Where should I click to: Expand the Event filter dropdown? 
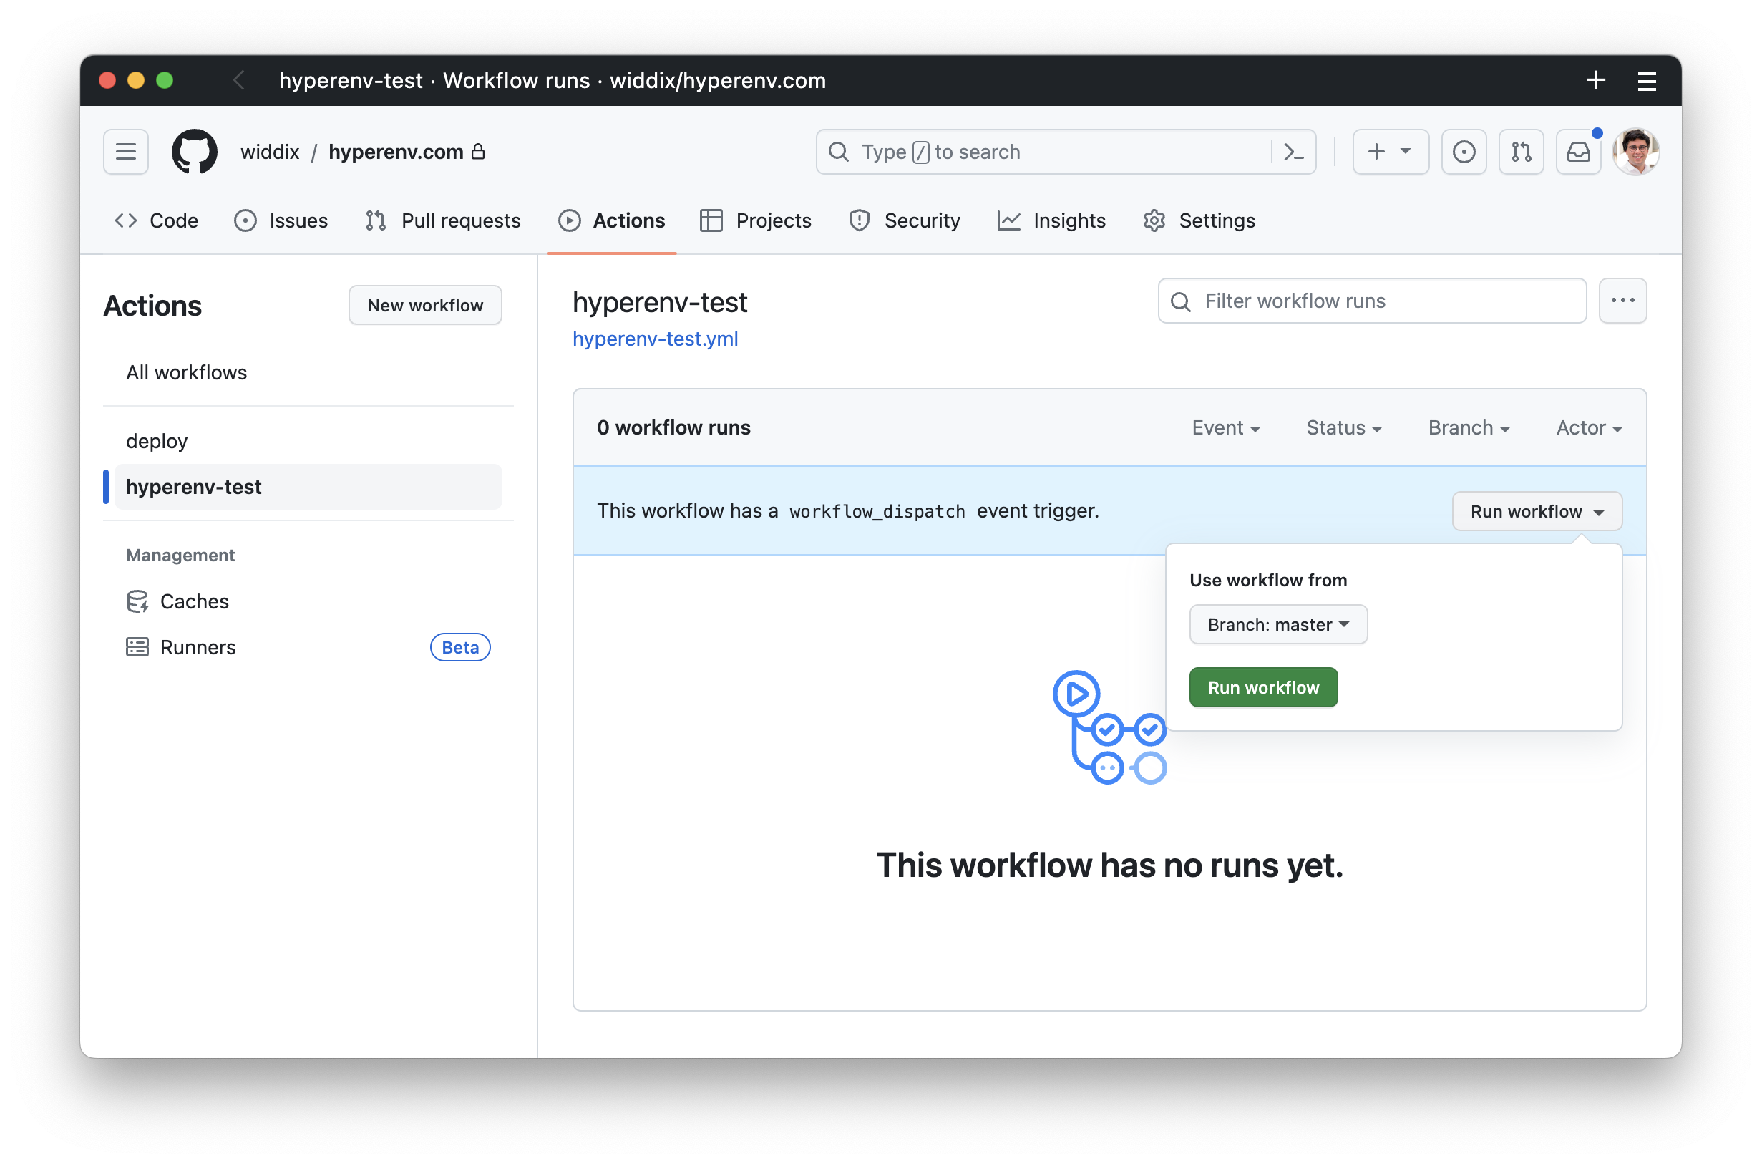point(1226,427)
